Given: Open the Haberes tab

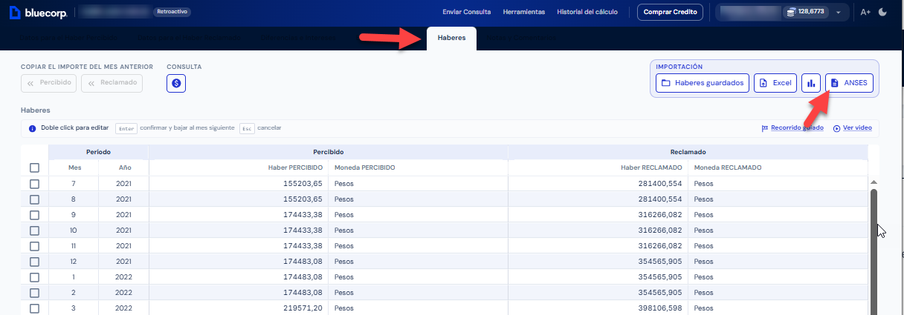Looking at the screenshot, I should [x=452, y=38].
